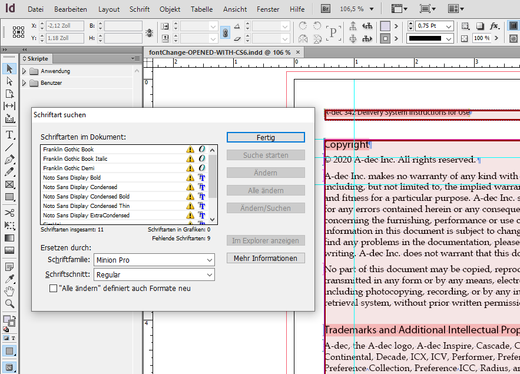Open the Schriftfamilie dropdown

[210, 260]
